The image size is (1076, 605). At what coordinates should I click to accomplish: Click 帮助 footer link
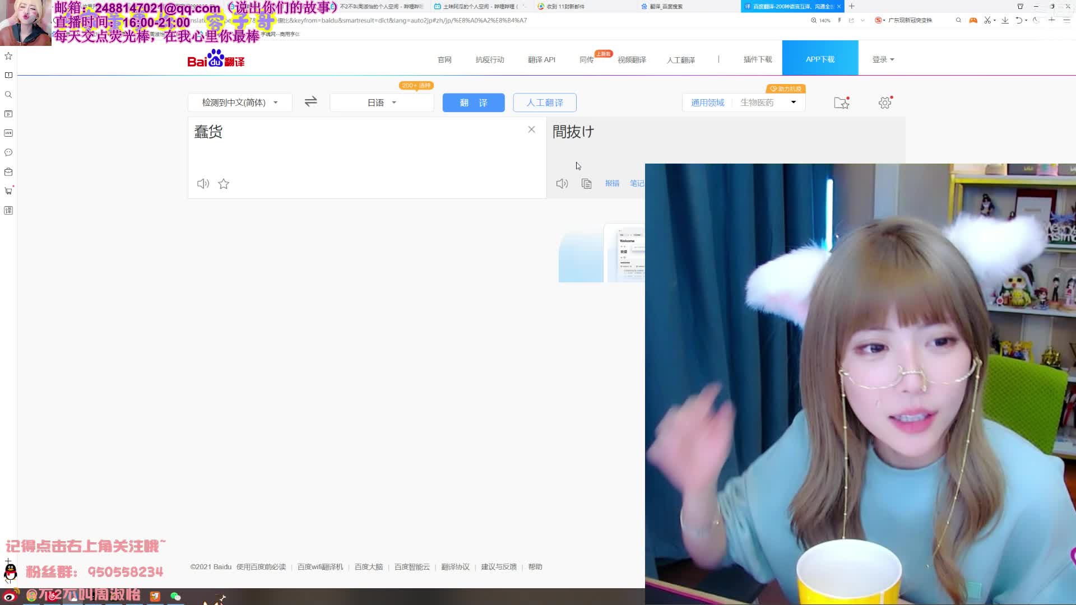(535, 567)
